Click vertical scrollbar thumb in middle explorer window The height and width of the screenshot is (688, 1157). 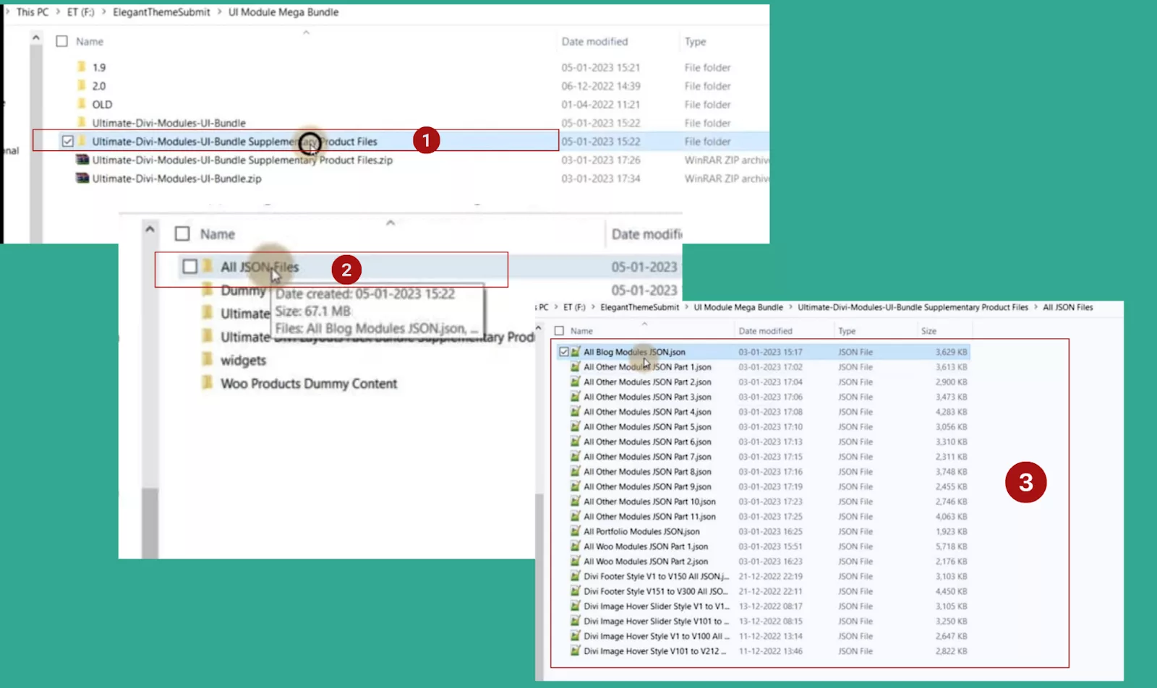150,523
